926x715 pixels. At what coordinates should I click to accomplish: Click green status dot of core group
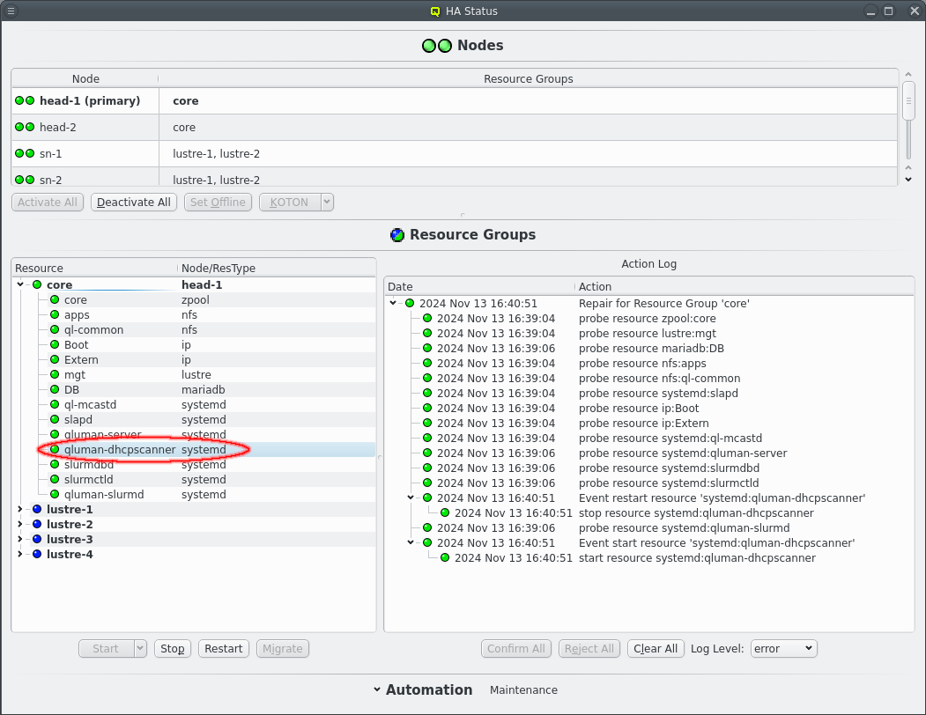coord(37,284)
